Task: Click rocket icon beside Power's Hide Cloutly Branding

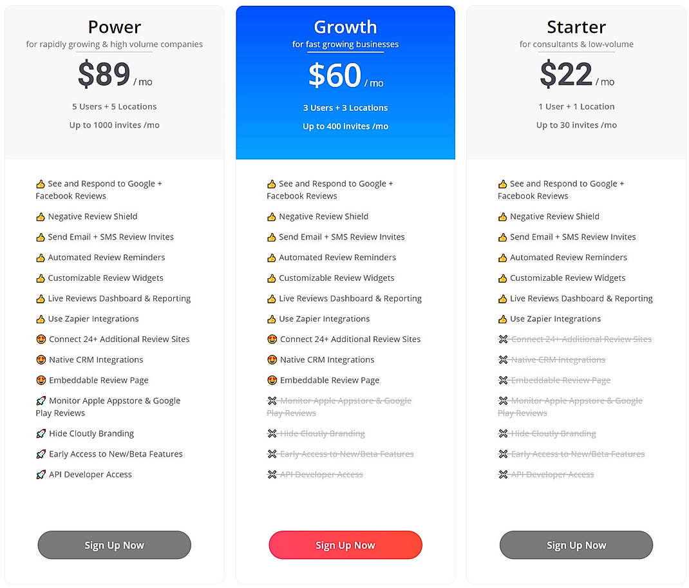Action: pyautogui.click(x=41, y=434)
